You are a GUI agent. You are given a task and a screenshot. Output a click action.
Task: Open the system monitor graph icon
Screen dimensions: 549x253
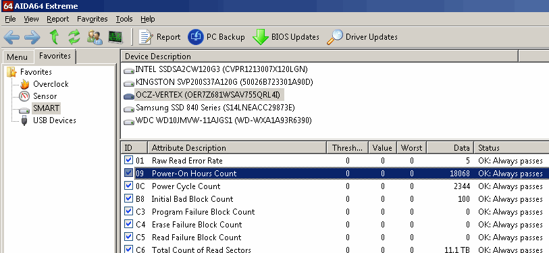pyautogui.click(x=115, y=37)
